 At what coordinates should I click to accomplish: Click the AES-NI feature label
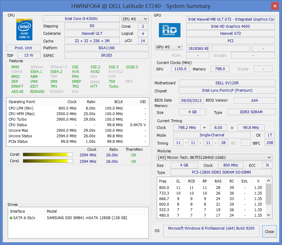(18, 92)
